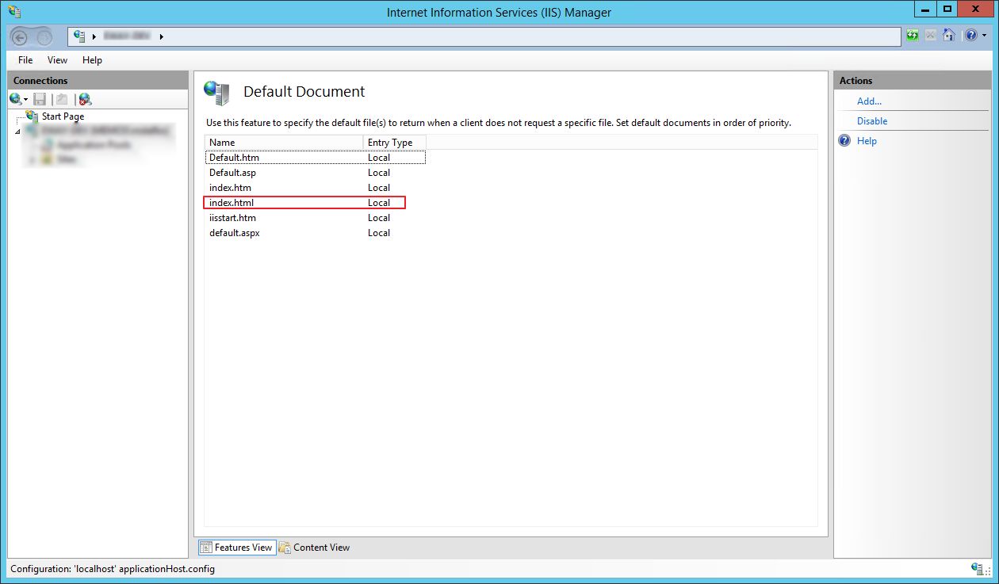
Task: Click the Up folder icon in Connections toolbar
Action: 61,99
